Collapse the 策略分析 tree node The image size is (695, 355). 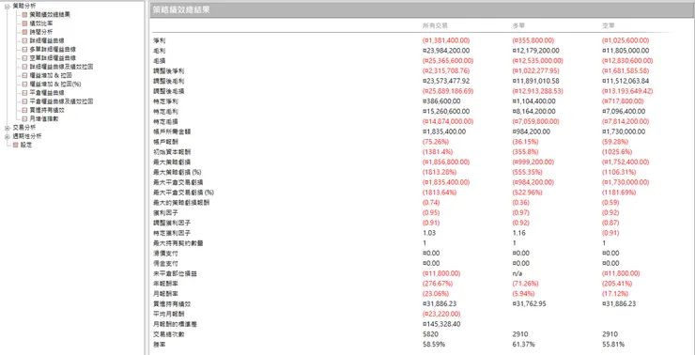[x=8, y=7]
